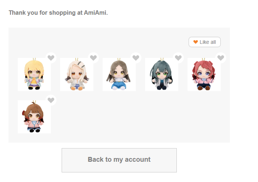258x182 pixels.
Task: Like the blonde-haired plush with the heart icon
Action: click(51, 58)
